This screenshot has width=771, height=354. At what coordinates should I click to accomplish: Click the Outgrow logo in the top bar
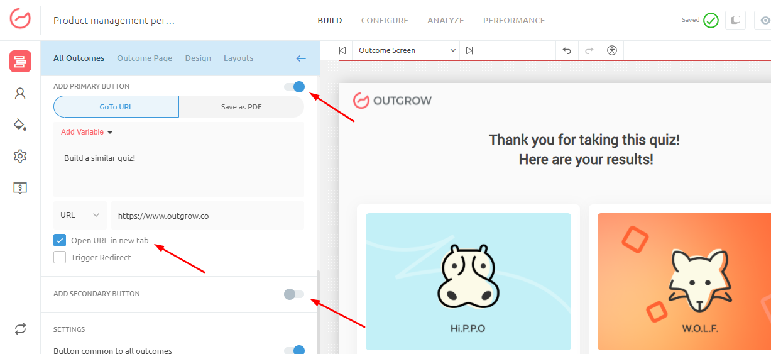(20, 19)
